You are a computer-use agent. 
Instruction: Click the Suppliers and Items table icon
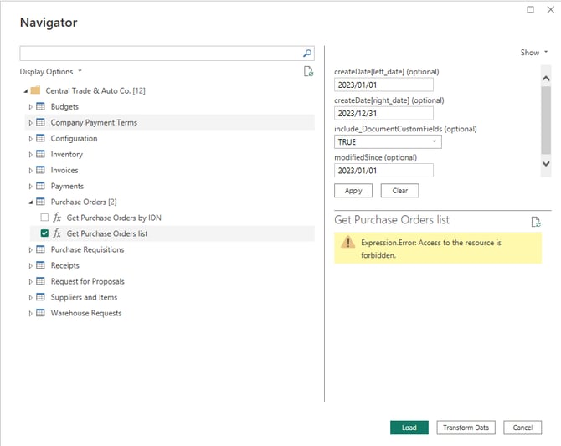[x=40, y=297]
